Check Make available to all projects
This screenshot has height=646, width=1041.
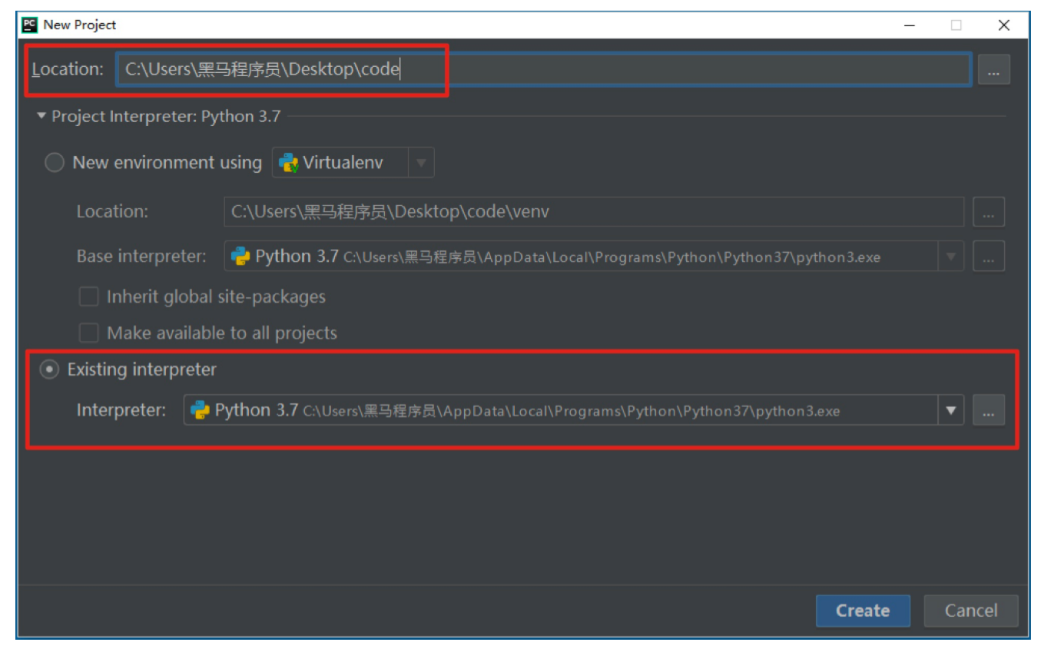coord(89,333)
